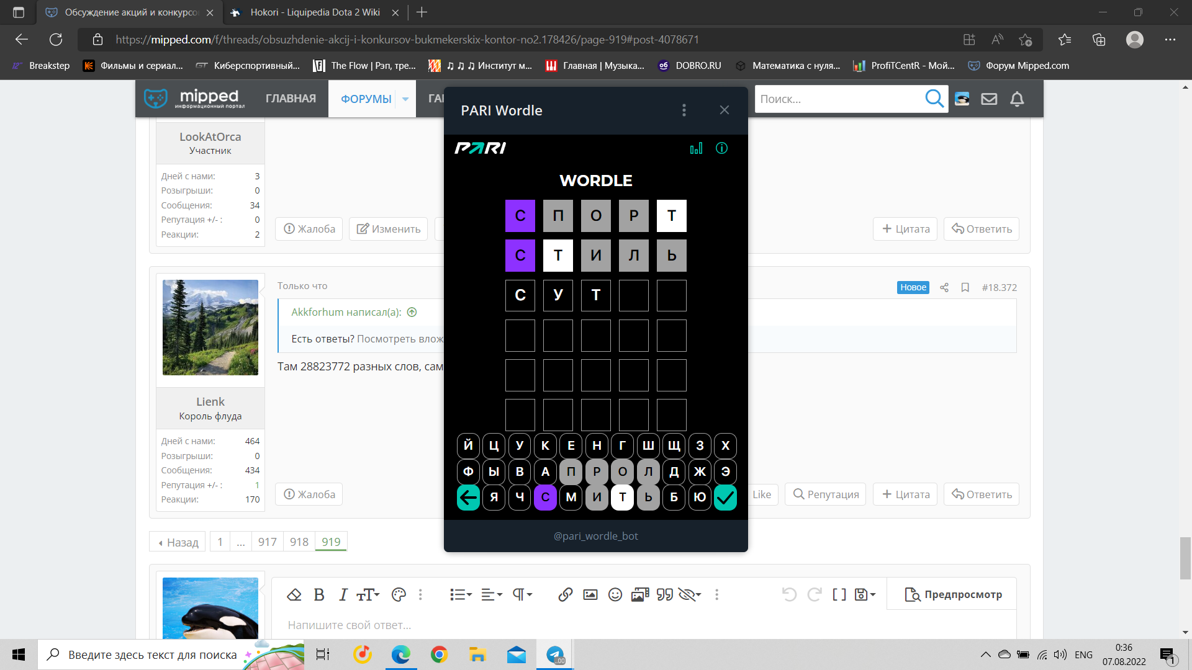Jump to first page of thread
The image size is (1192, 670).
[x=220, y=542]
